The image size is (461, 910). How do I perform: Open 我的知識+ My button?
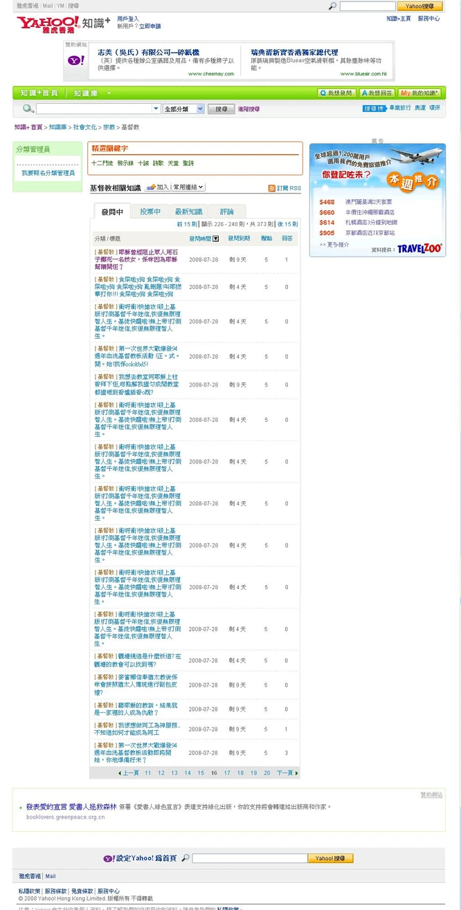pyautogui.click(x=419, y=93)
